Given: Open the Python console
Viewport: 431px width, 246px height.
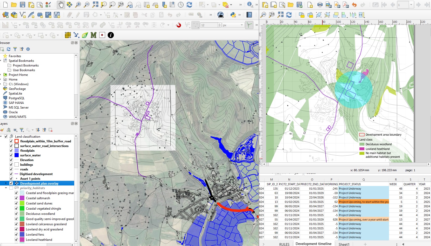Looking at the screenshot, I should [233, 15].
